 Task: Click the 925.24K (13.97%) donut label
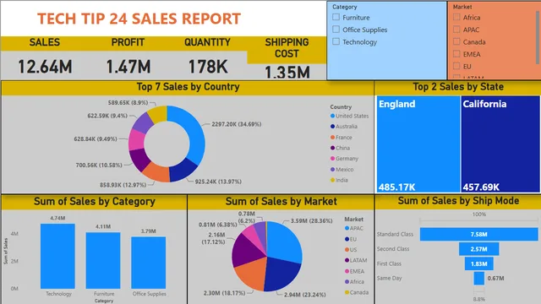coord(218,182)
